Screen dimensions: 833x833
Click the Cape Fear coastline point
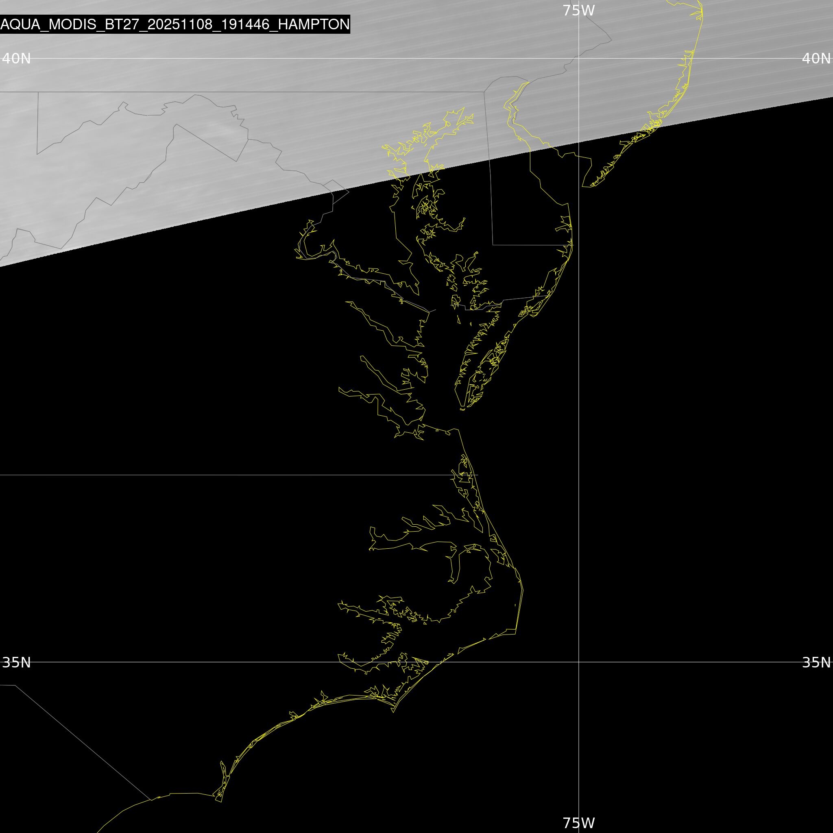coord(221,802)
